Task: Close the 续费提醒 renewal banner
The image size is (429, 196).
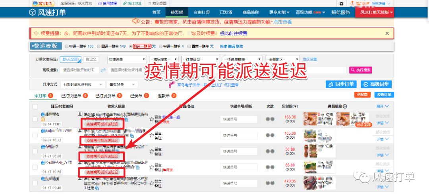Action: tap(387, 33)
